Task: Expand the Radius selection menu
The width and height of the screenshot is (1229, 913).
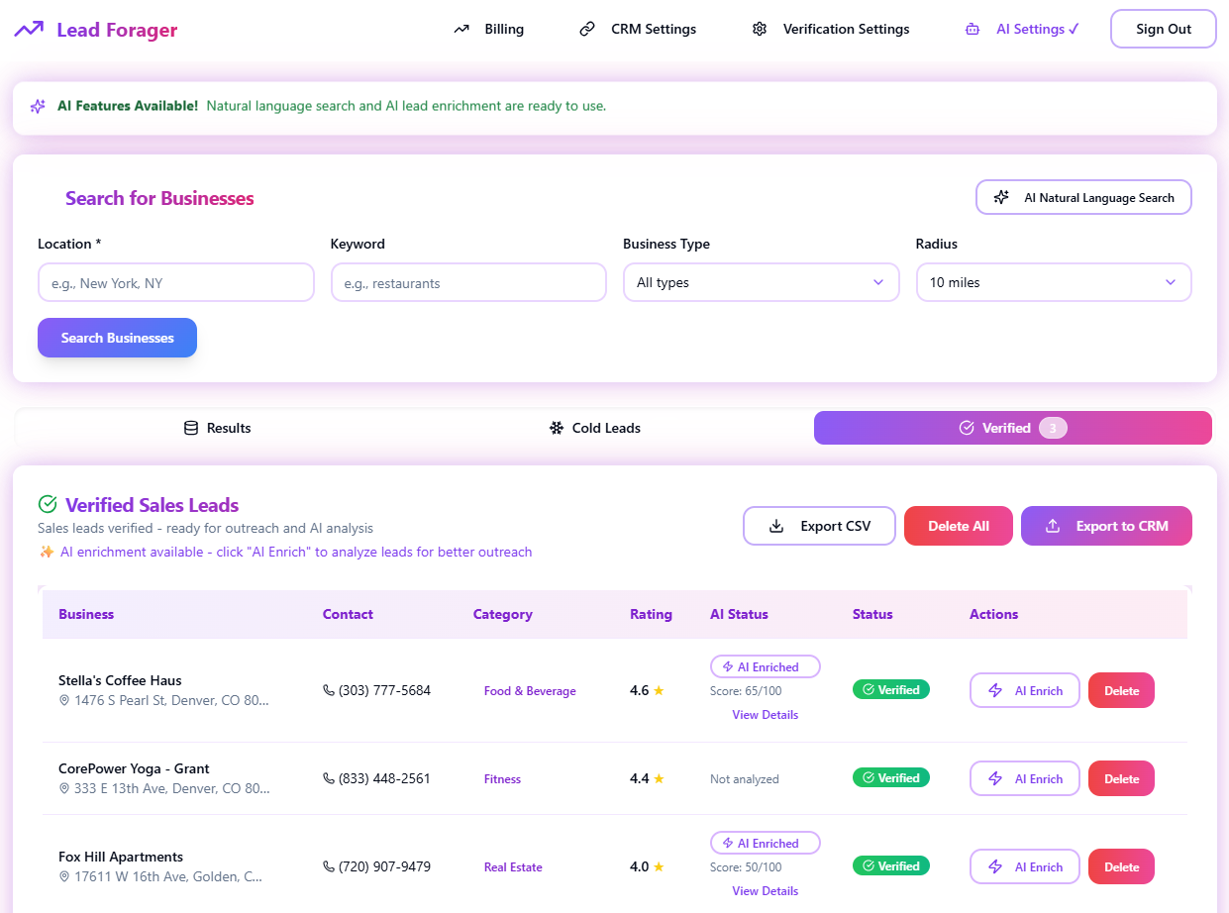Action: (1053, 282)
